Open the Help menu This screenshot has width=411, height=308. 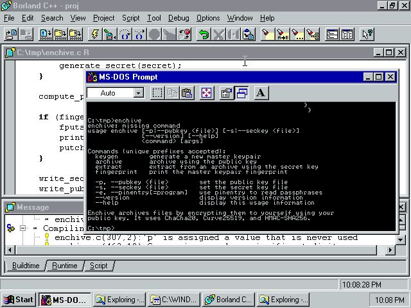point(267,18)
